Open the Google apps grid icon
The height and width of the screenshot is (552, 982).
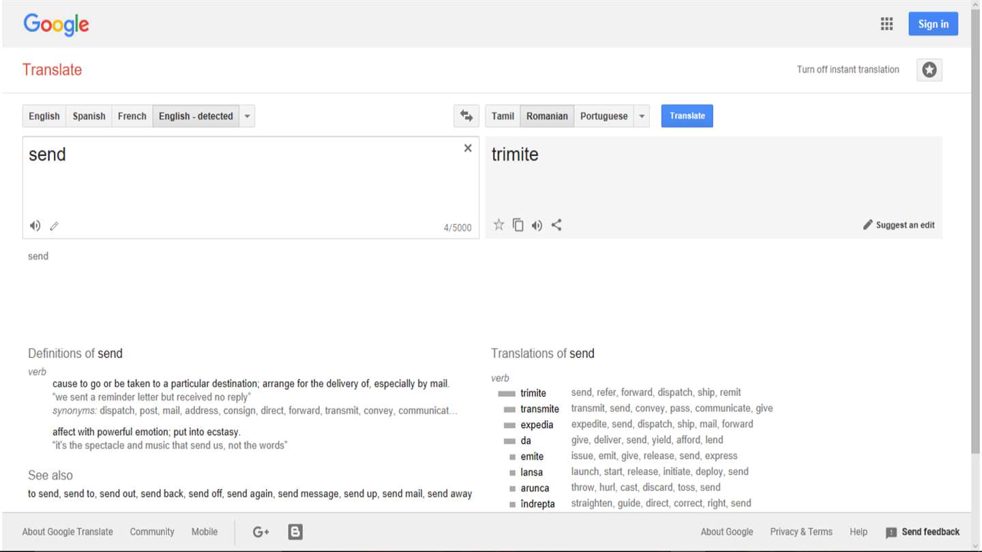(x=887, y=25)
